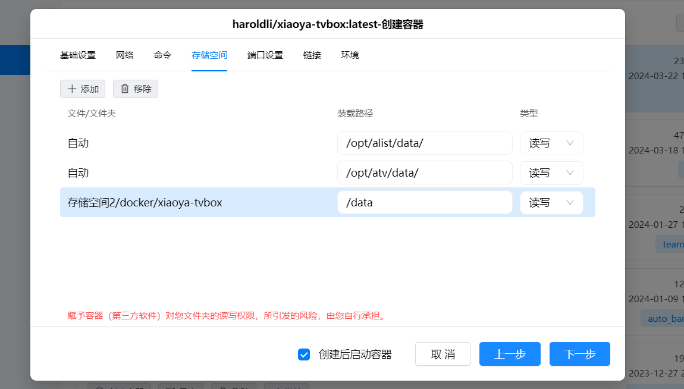Go to the 命令 tab
The height and width of the screenshot is (389, 684).
(x=162, y=55)
